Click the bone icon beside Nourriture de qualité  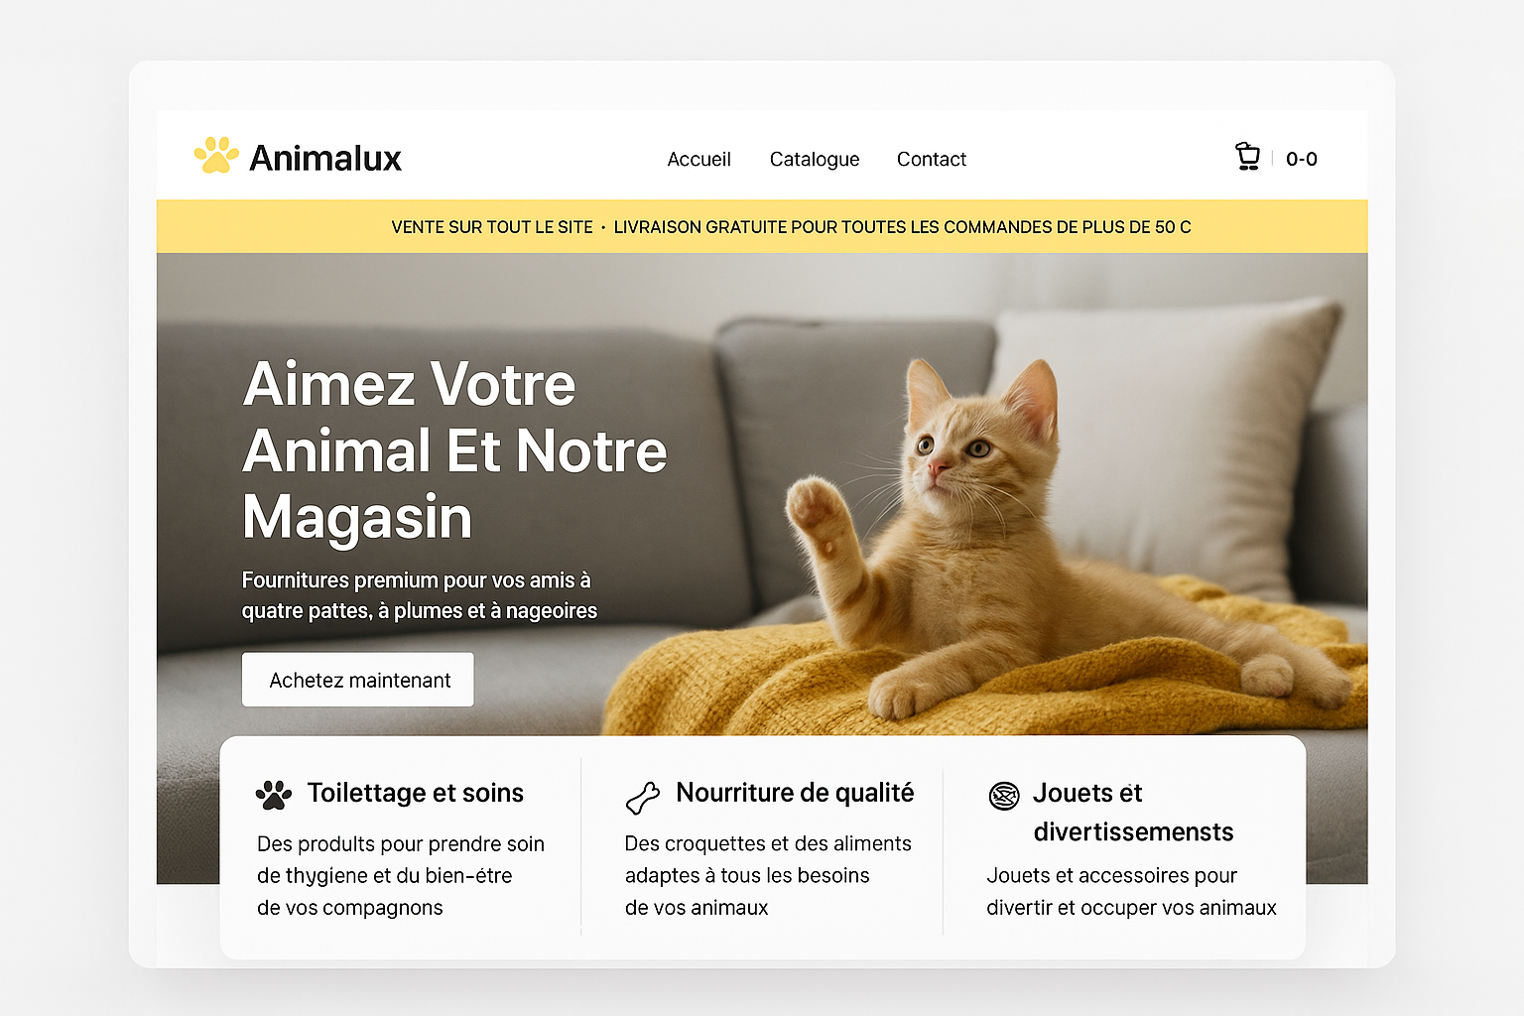(x=643, y=798)
